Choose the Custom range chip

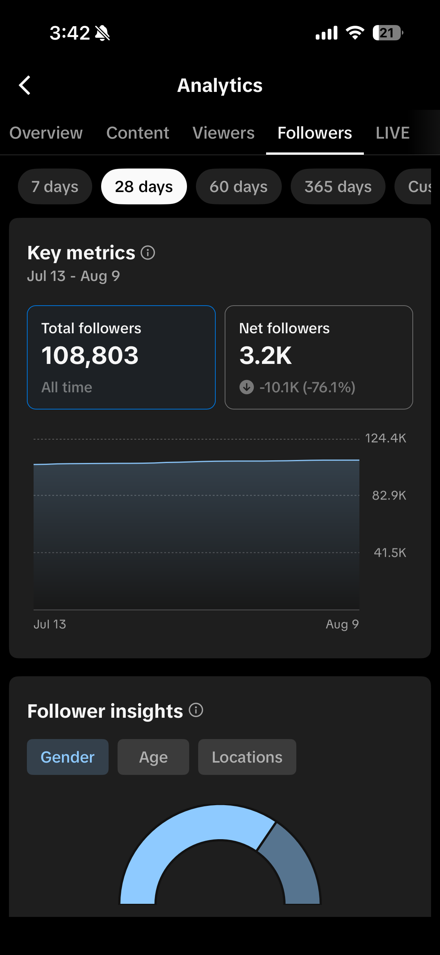(414, 186)
